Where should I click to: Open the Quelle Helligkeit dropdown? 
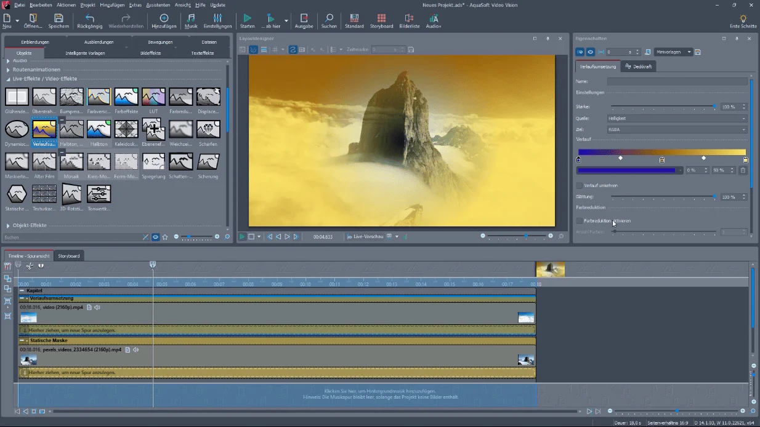point(677,118)
